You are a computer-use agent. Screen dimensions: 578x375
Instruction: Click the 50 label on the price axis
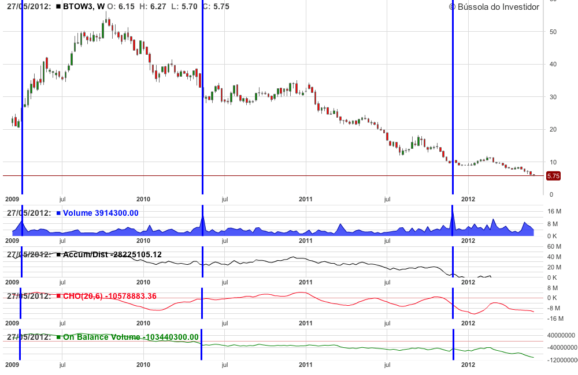click(x=553, y=32)
